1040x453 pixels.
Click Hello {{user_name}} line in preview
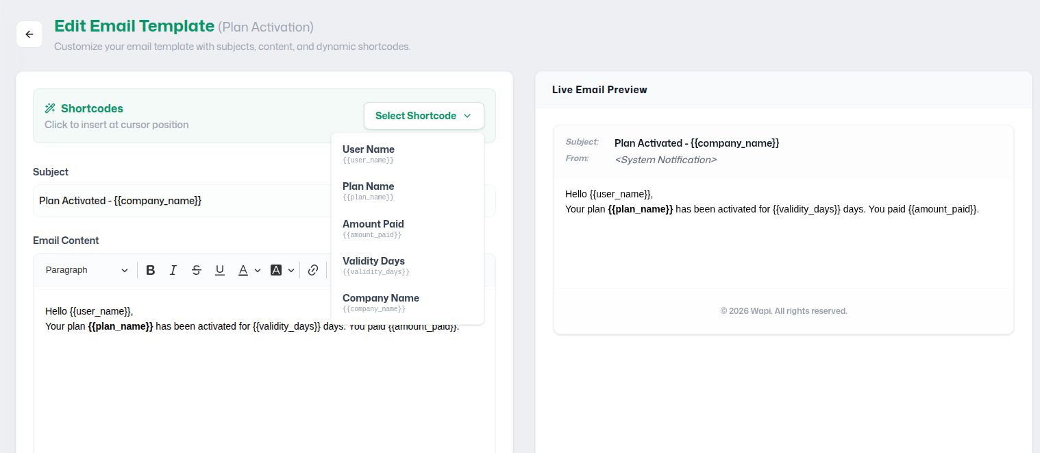click(x=609, y=194)
